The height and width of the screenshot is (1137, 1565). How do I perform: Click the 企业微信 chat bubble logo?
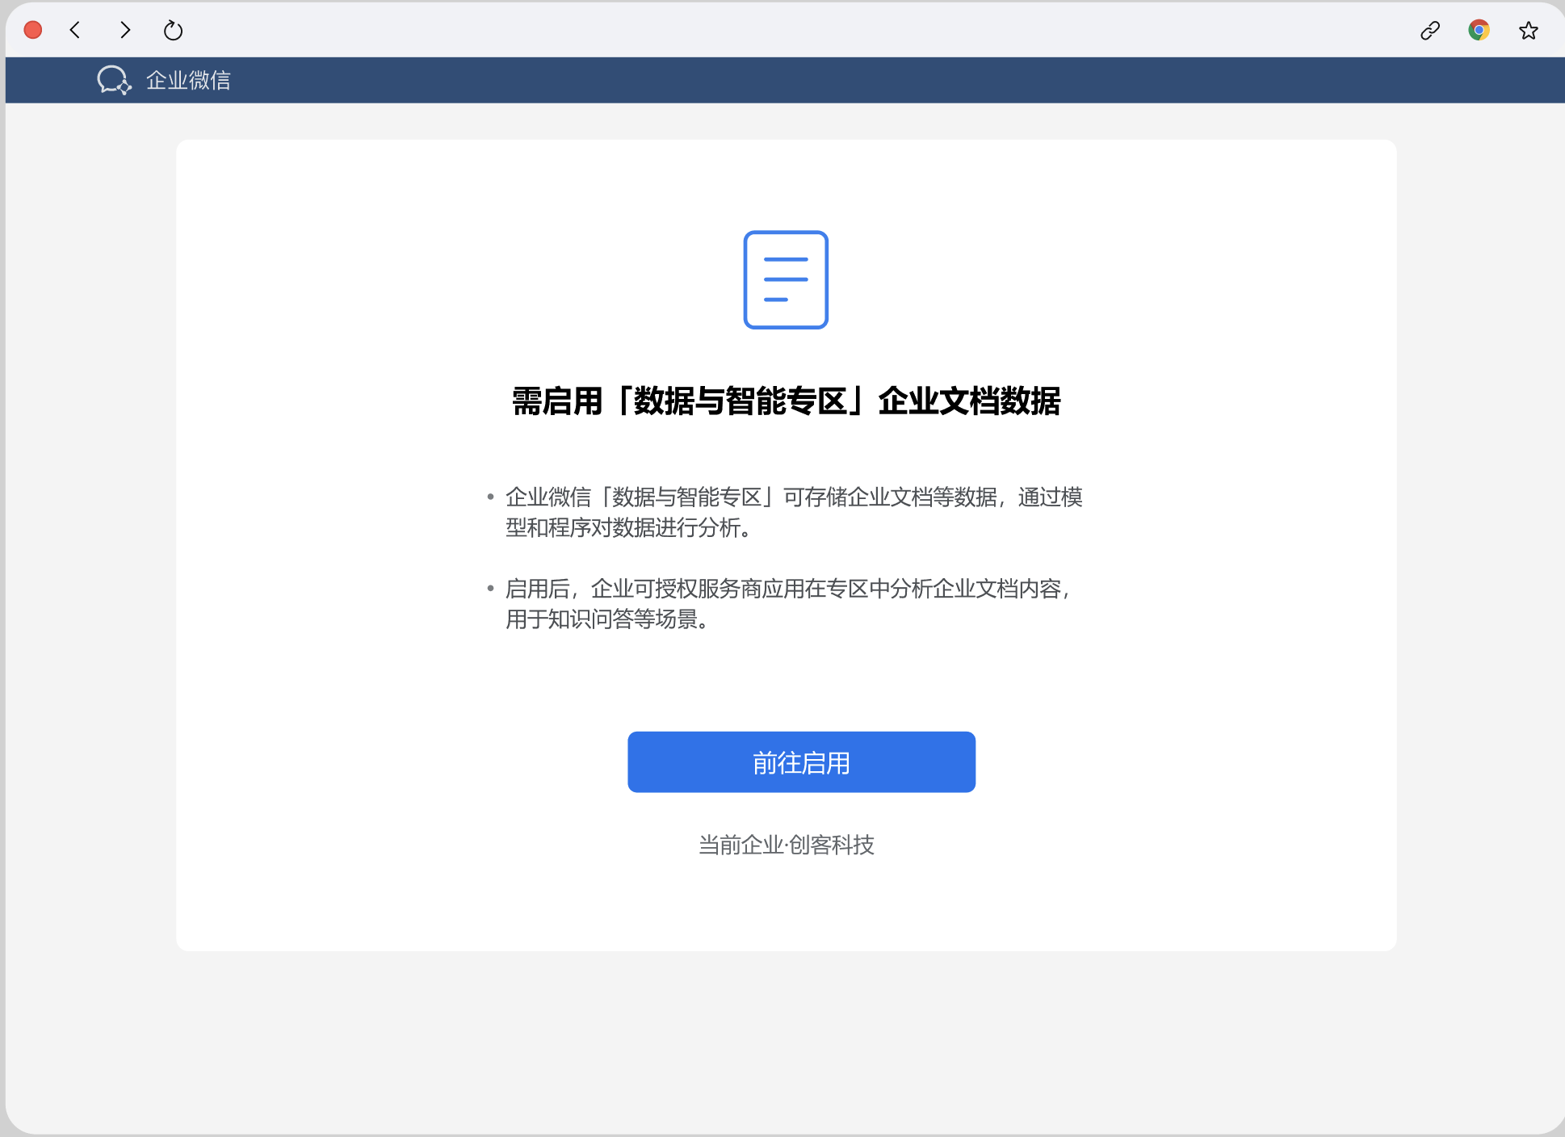[114, 80]
